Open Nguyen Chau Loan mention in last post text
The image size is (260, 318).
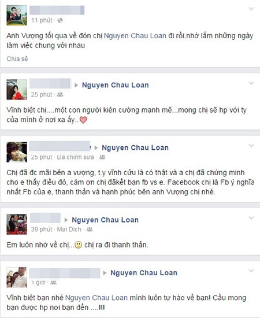click(x=96, y=298)
